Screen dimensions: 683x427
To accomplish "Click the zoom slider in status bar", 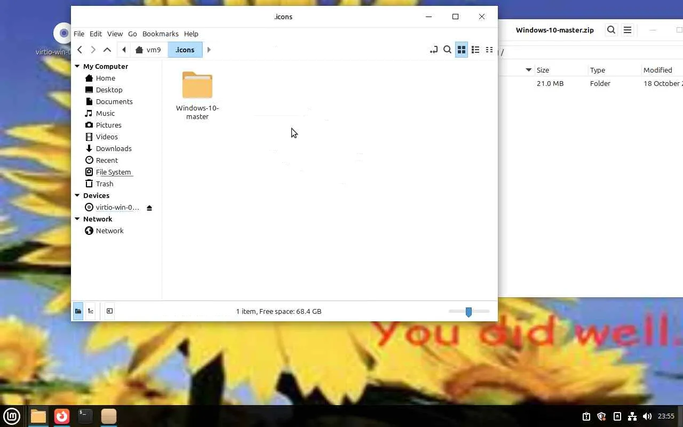I will [x=468, y=311].
